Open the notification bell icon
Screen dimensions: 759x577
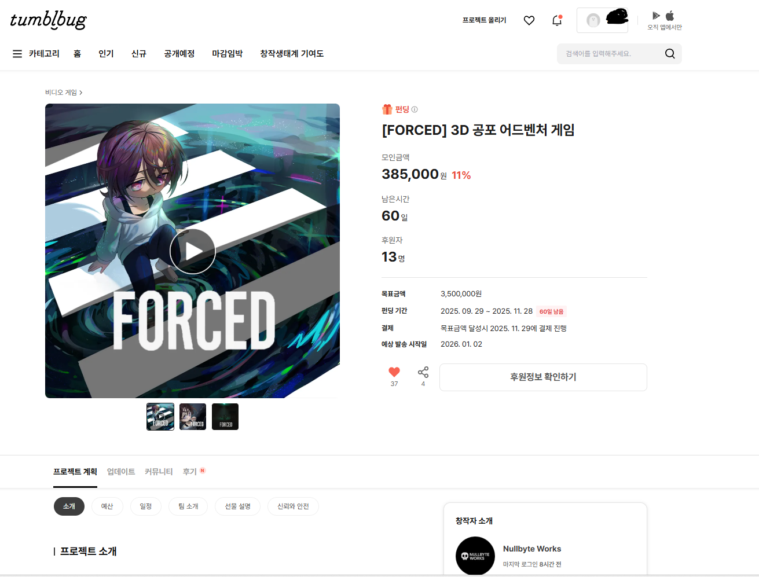557,20
